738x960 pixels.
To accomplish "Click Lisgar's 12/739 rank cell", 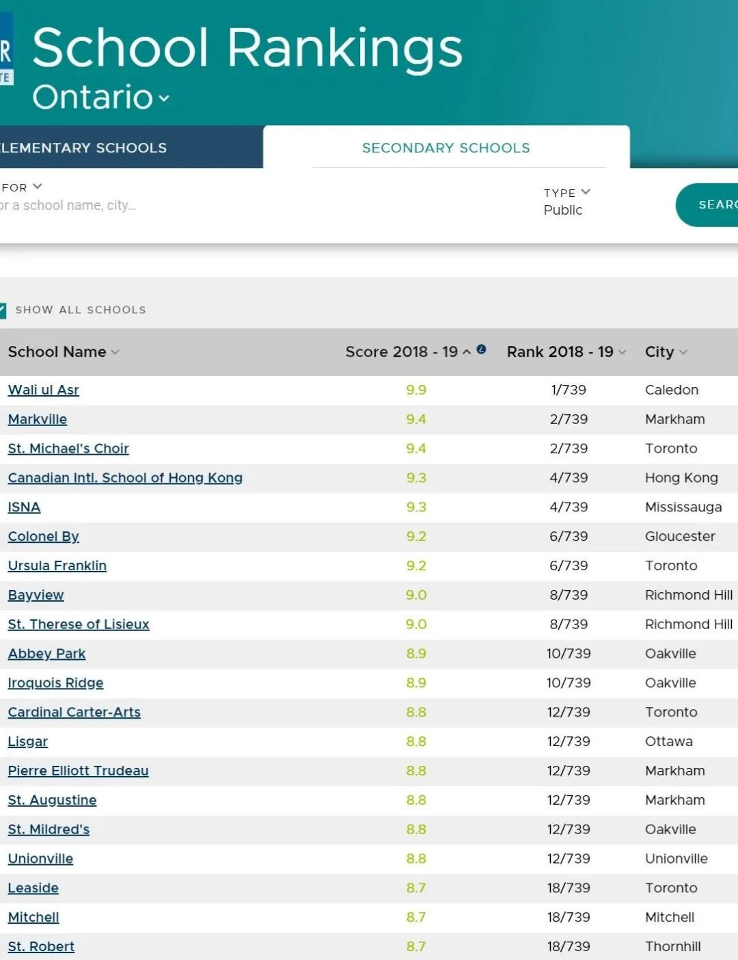I will point(569,741).
